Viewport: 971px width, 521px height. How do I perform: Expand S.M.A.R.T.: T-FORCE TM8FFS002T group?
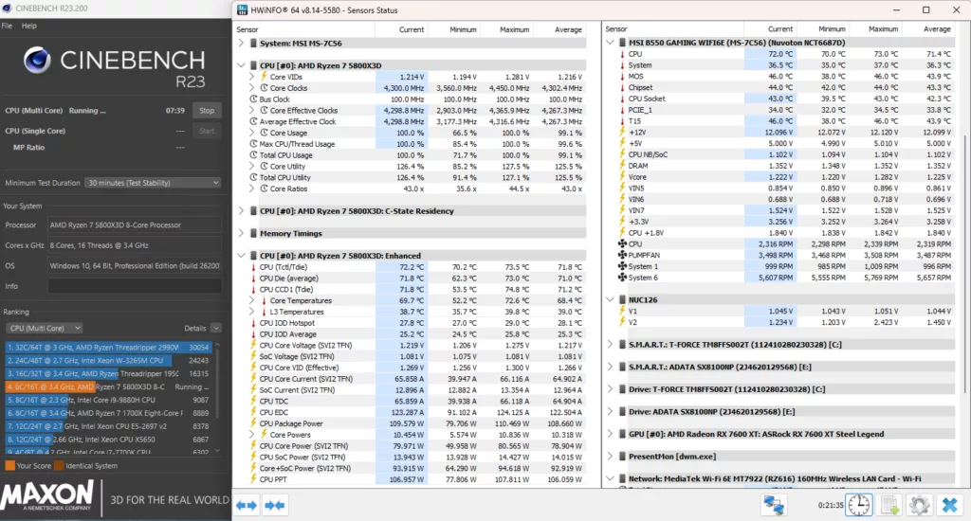(x=610, y=345)
